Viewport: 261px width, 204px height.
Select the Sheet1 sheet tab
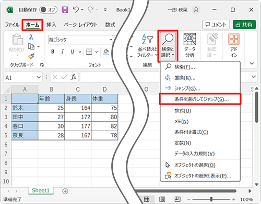pyautogui.click(x=41, y=190)
